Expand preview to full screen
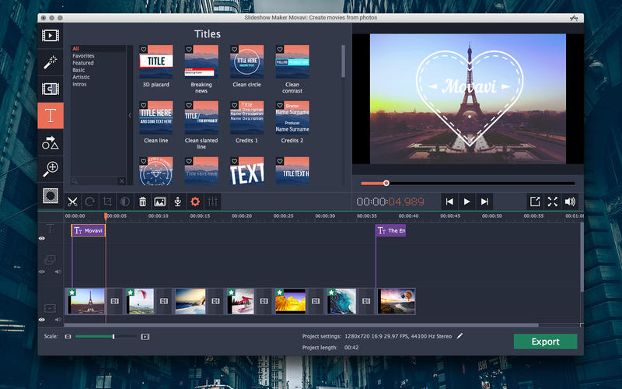Screen dimensions: 622x389 point(552,202)
